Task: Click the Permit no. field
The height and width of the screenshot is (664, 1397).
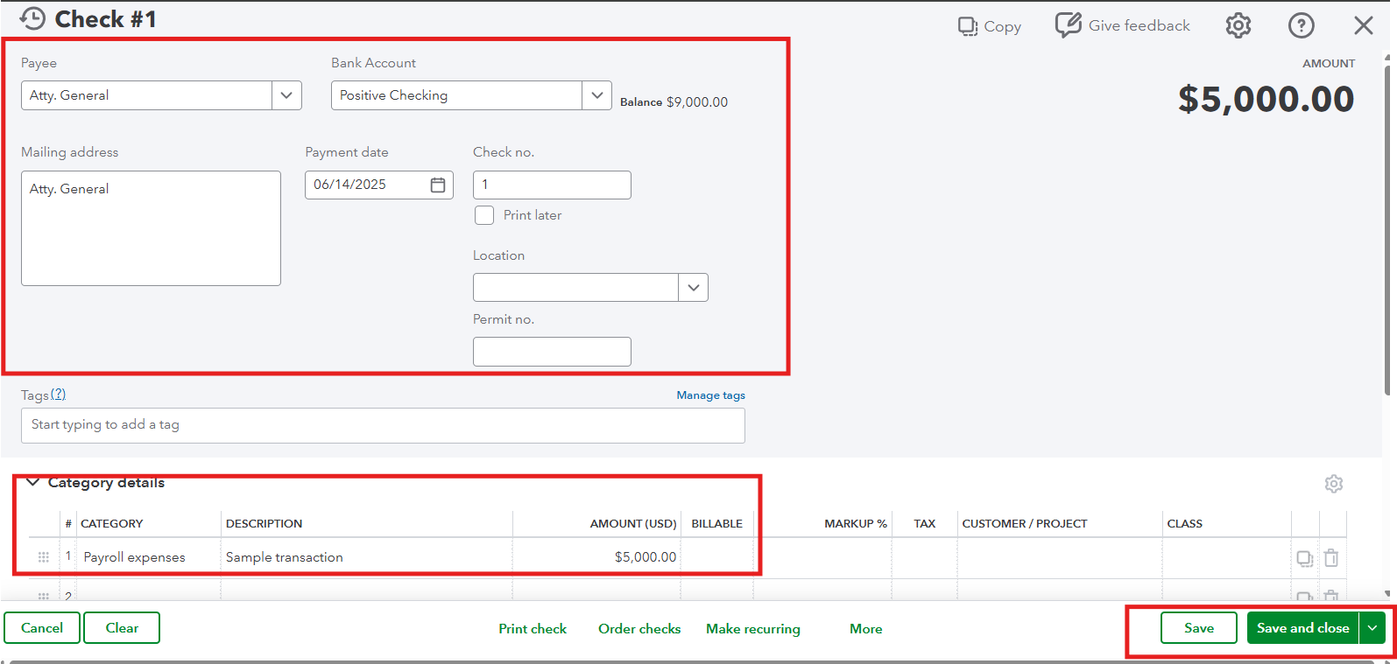Action: tap(552, 352)
